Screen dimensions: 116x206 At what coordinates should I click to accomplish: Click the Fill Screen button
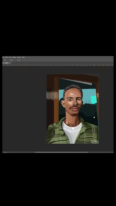coord(19,60)
